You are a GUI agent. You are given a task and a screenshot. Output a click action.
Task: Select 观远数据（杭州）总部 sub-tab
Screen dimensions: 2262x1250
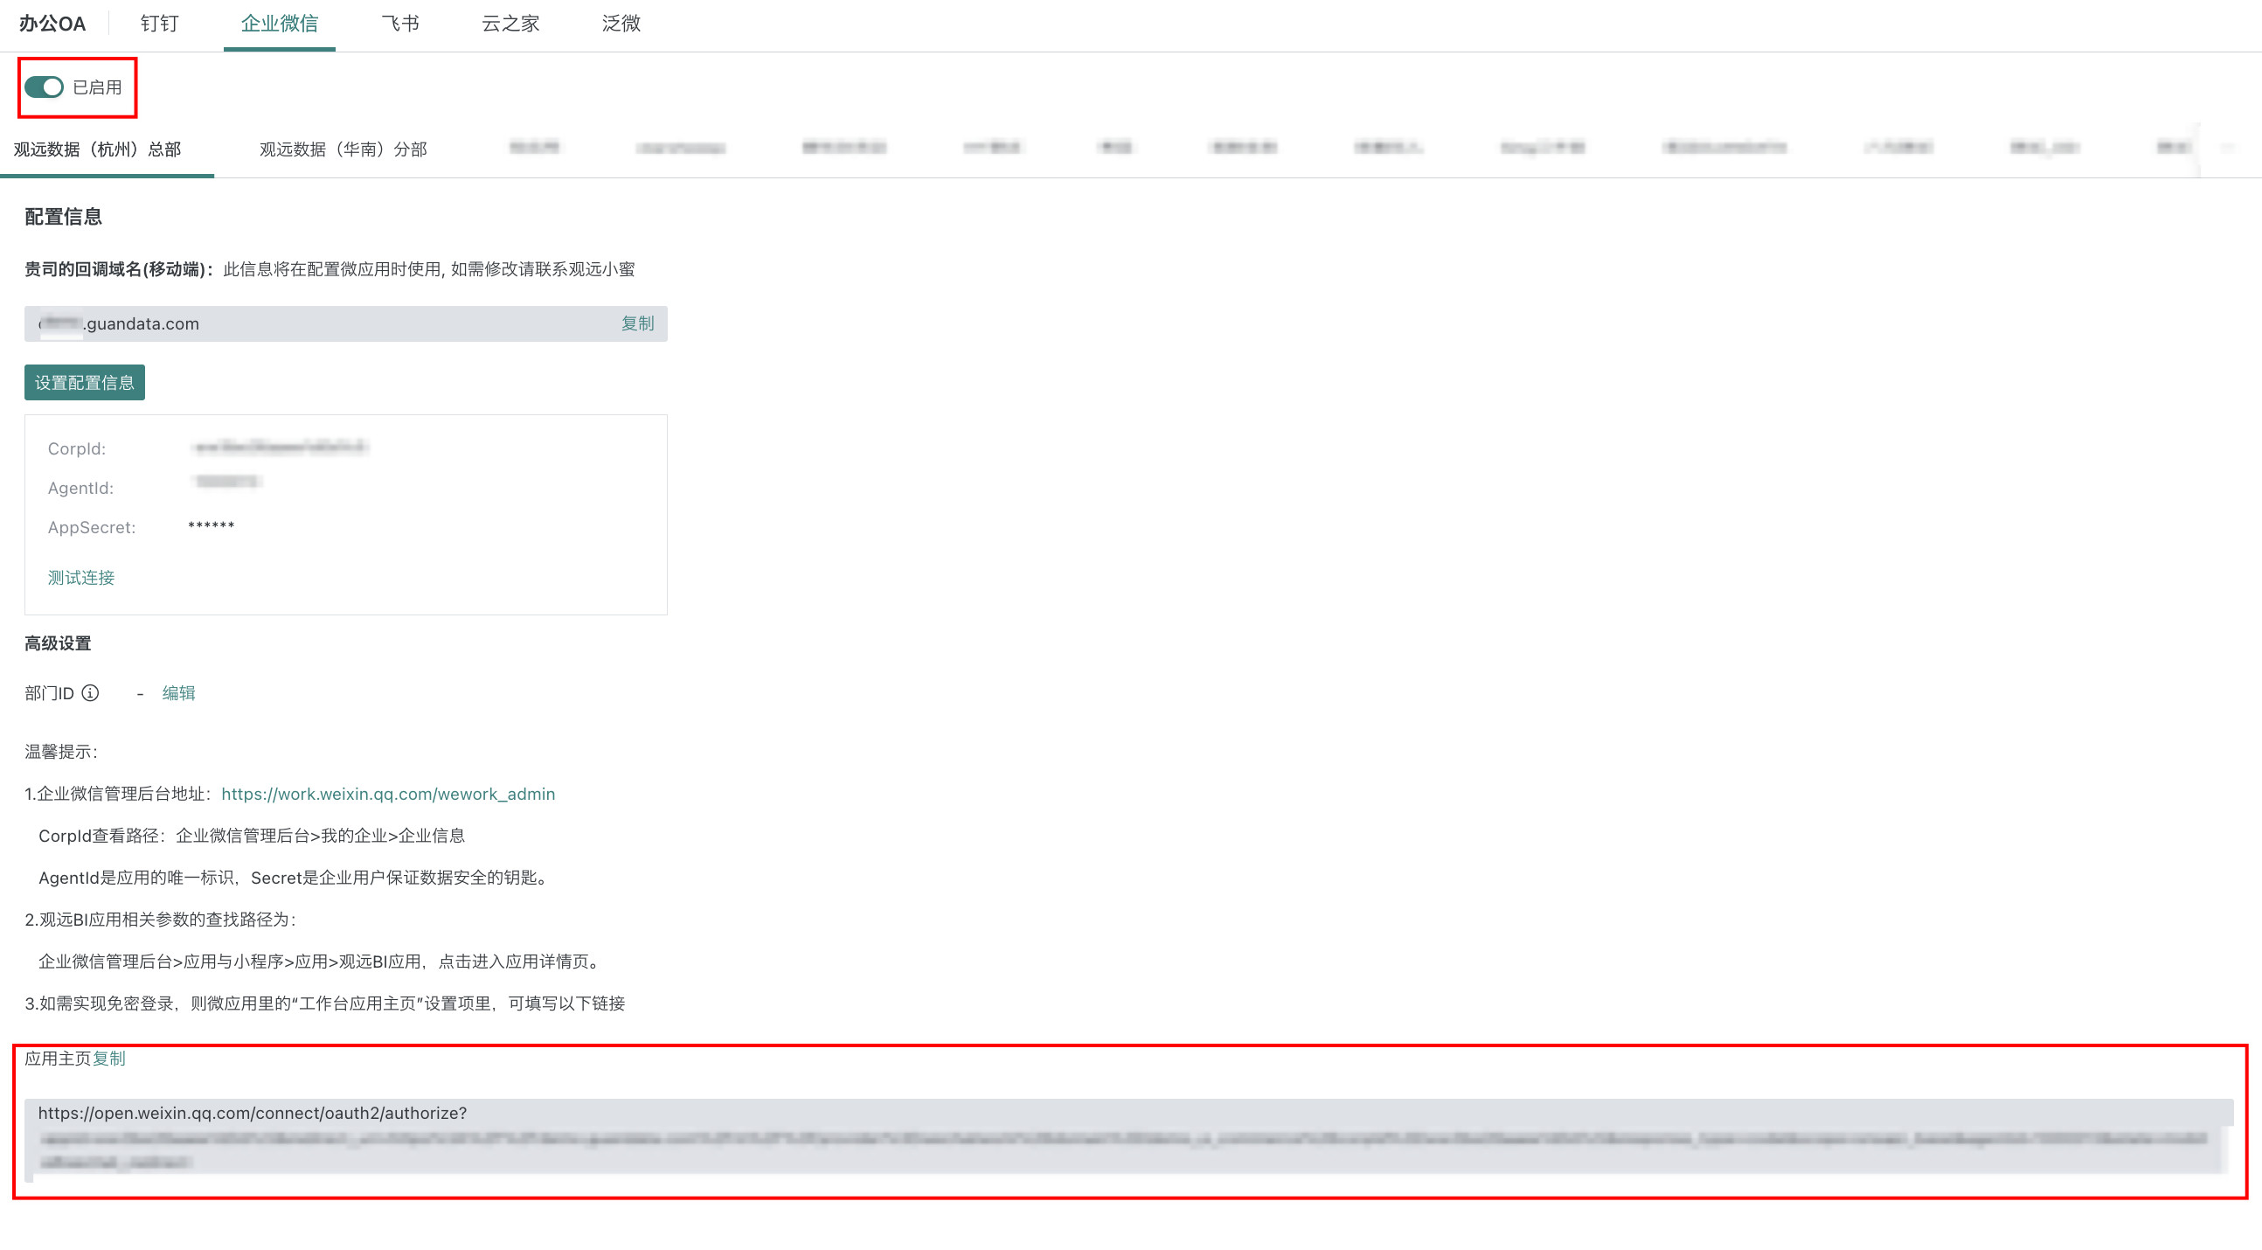coord(98,149)
